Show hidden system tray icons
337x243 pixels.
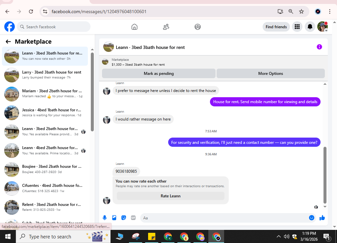click(x=278, y=236)
